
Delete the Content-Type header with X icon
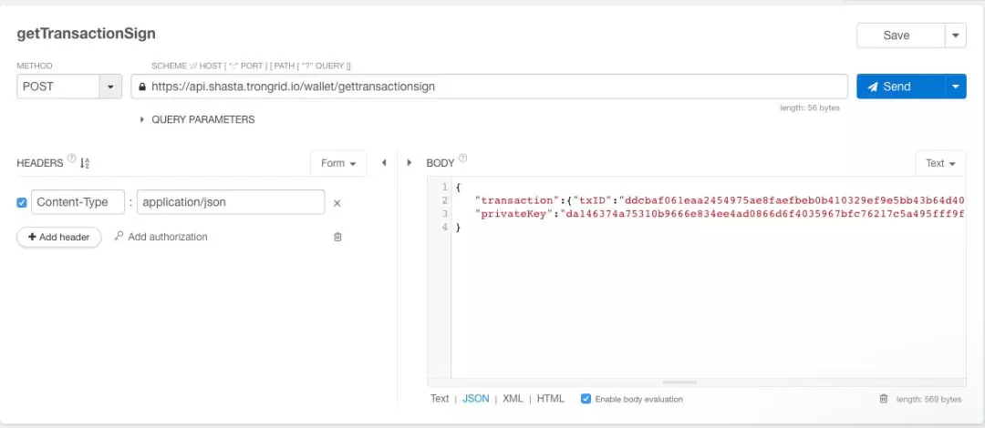tap(337, 203)
